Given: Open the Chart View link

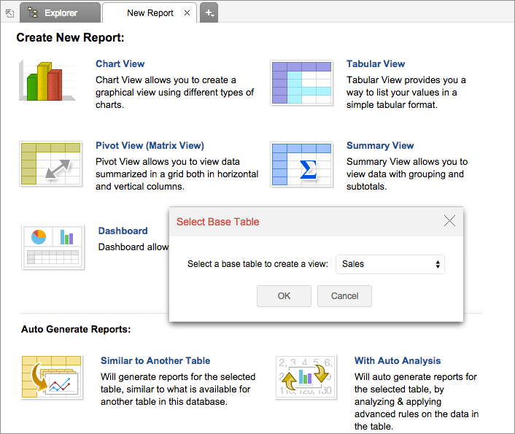Looking at the screenshot, I should pyautogui.click(x=120, y=64).
